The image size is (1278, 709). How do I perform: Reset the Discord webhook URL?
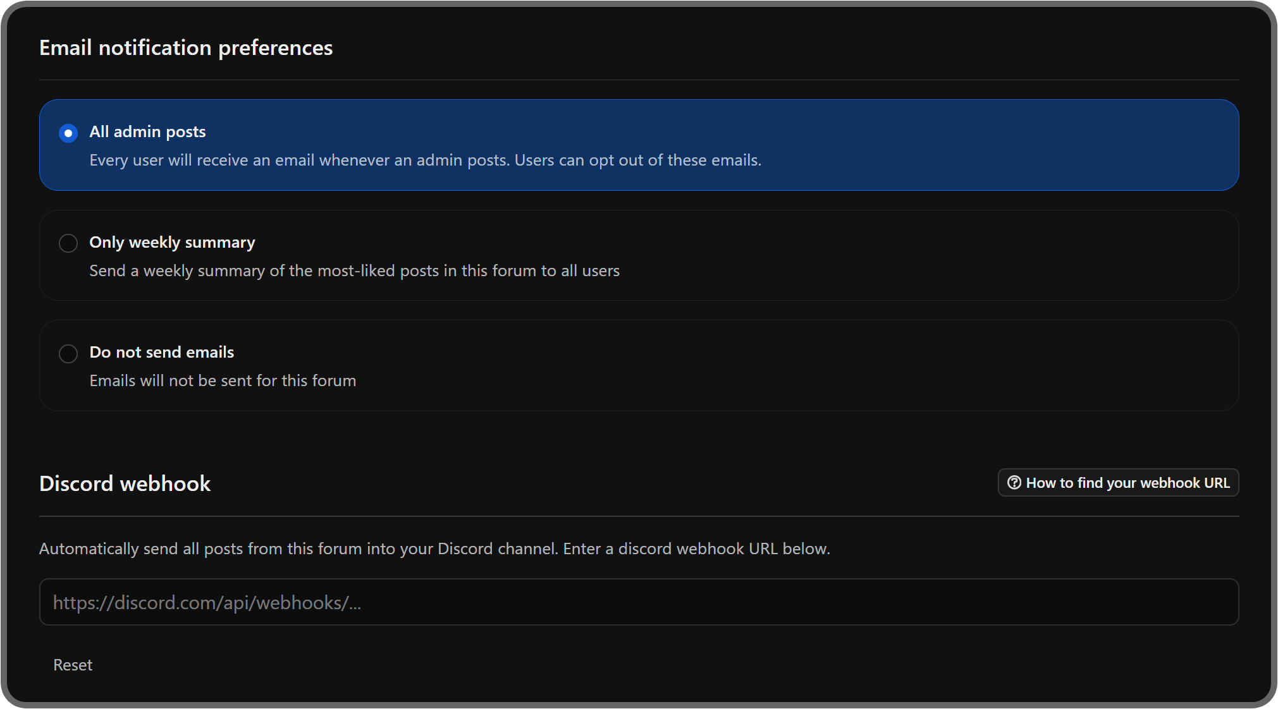tap(72, 664)
